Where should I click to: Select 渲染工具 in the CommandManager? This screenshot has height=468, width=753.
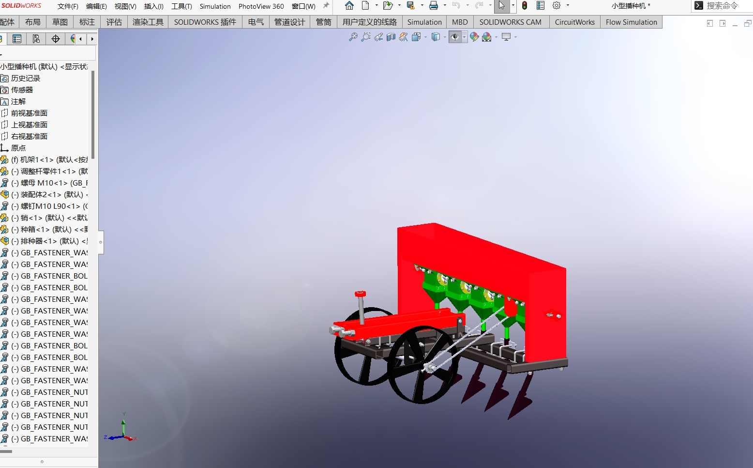tap(147, 22)
